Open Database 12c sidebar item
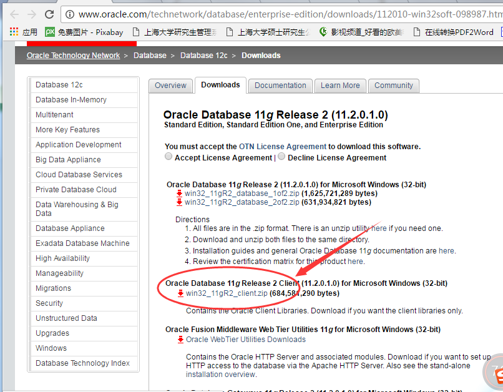This screenshot has width=503, height=392. click(84, 85)
